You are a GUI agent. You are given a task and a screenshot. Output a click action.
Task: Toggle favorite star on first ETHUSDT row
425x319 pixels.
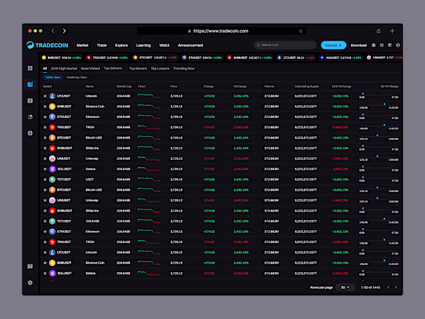45,117
